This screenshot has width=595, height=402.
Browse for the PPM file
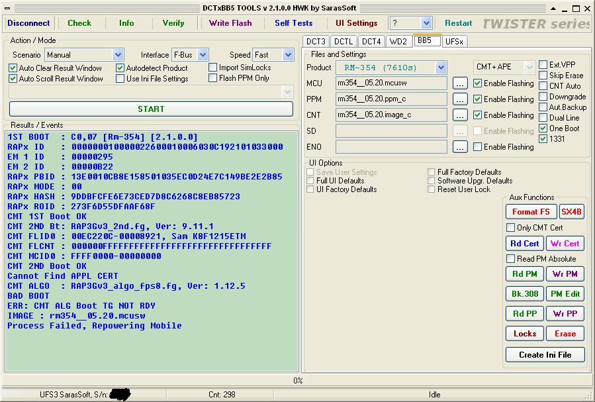pos(460,99)
